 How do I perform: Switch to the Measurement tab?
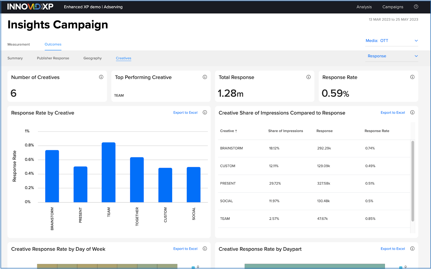pyautogui.click(x=19, y=44)
